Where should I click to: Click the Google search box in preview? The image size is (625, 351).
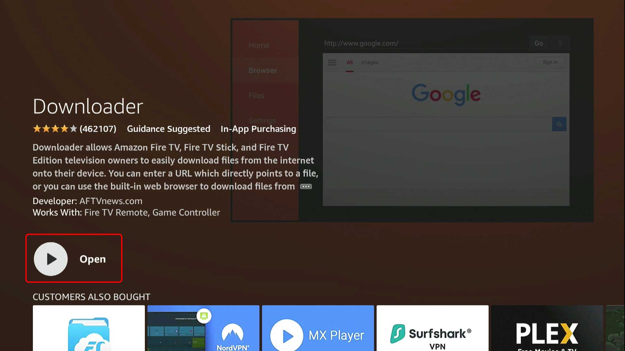click(x=439, y=124)
